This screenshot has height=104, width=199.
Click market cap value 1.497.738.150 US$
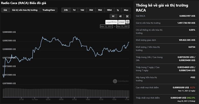tap(186, 23)
